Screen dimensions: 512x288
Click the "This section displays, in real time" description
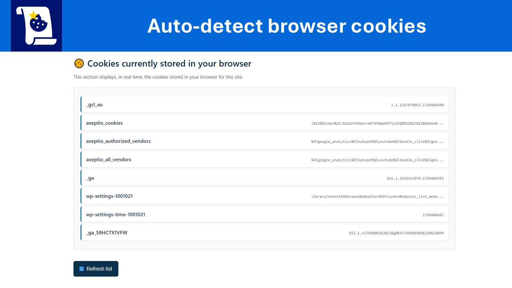tap(158, 77)
